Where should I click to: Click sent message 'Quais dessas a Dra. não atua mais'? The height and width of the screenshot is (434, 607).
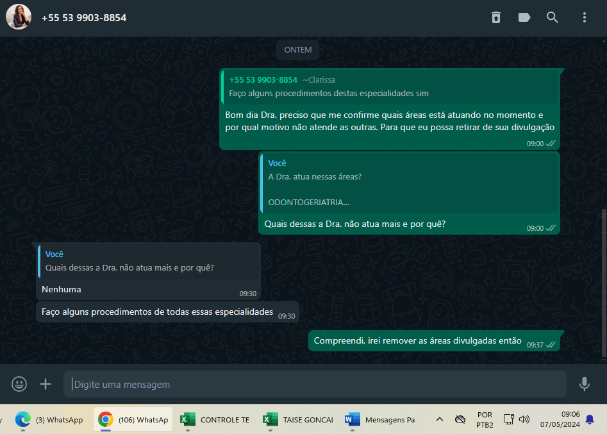click(354, 224)
